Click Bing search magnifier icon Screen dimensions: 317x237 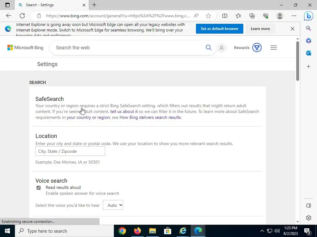(208, 48)
